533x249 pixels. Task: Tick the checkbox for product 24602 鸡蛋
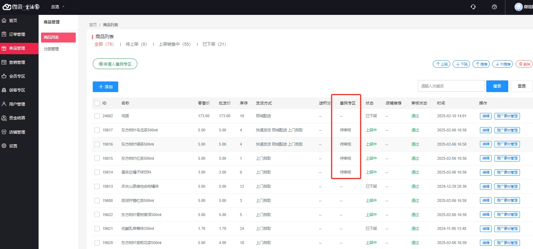click(97, 116)
